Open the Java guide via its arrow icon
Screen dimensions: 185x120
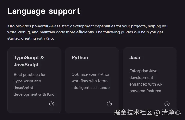[167, 104]
